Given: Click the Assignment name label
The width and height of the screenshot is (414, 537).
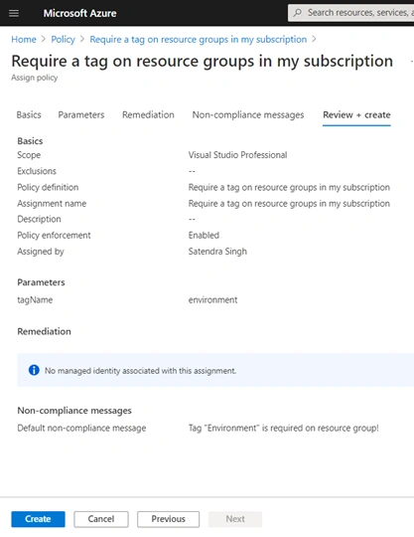Looking at the screenshot, I should (x=52, y=204).
